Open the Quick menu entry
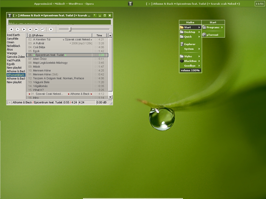Screen dimensions: 266x199 190,37
